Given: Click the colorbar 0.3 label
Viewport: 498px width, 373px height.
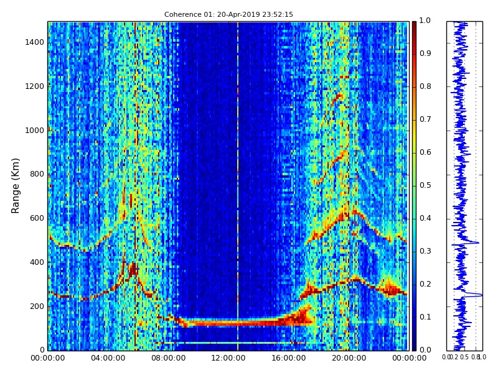Looking at the screenshot, I should pos(425,251).
